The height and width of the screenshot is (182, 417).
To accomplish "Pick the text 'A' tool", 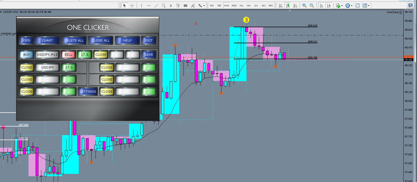I will click(x=171, y=5).
